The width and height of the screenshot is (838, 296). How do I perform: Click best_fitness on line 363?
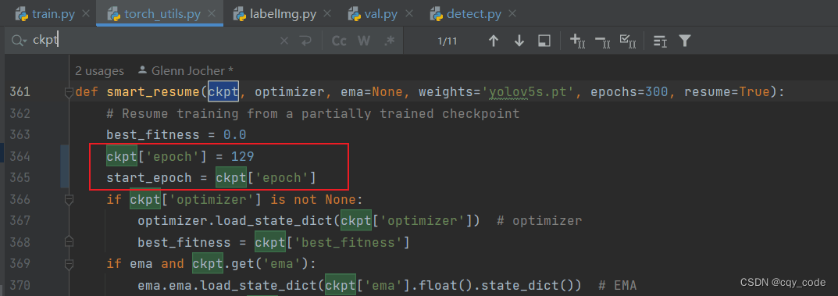[153, 135]
